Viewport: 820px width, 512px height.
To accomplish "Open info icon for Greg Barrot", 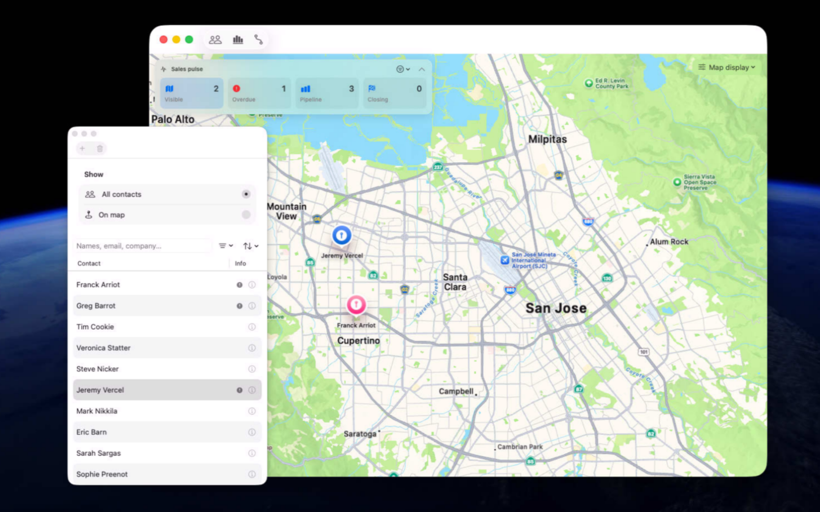I will coord(252,306).
